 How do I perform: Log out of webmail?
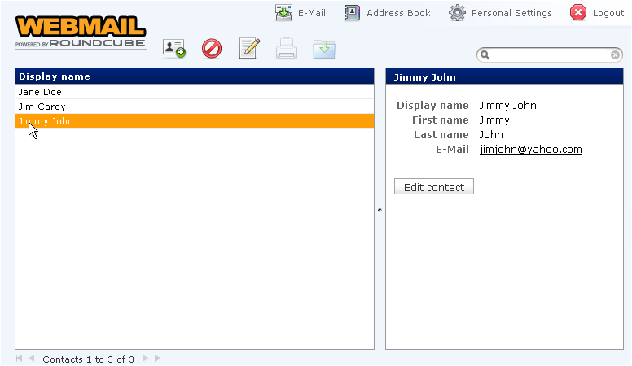click(597, 13)
